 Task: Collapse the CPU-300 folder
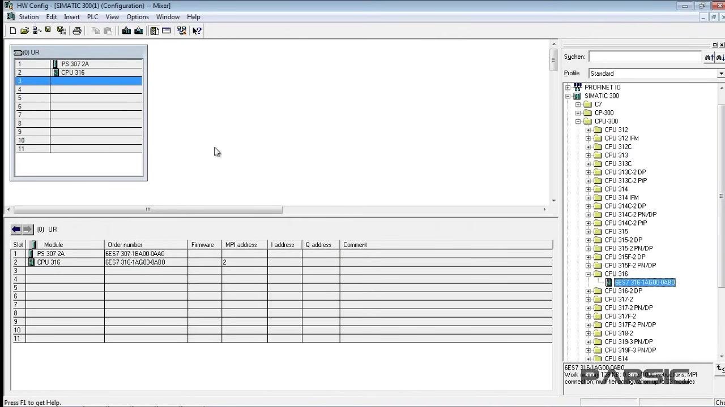click(578, 121)
